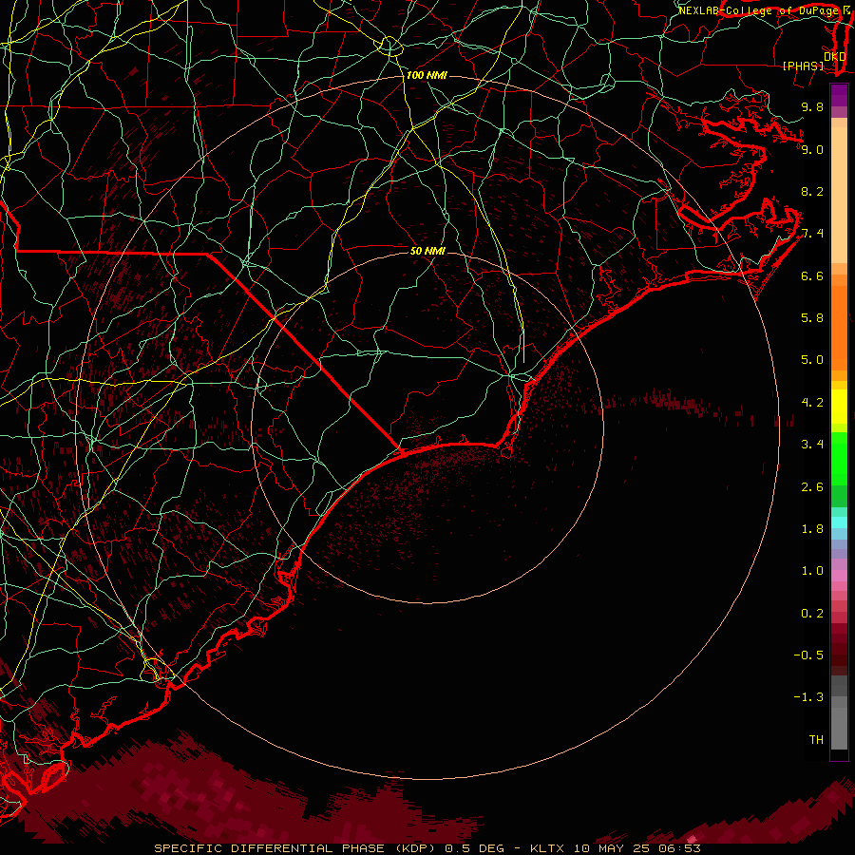Click the pink swatch in the color bar

click(839, 576)
